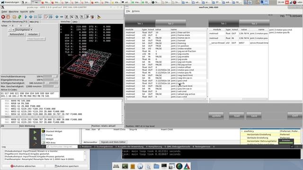Collapse the sizePolicy property expander

point(242,131)
